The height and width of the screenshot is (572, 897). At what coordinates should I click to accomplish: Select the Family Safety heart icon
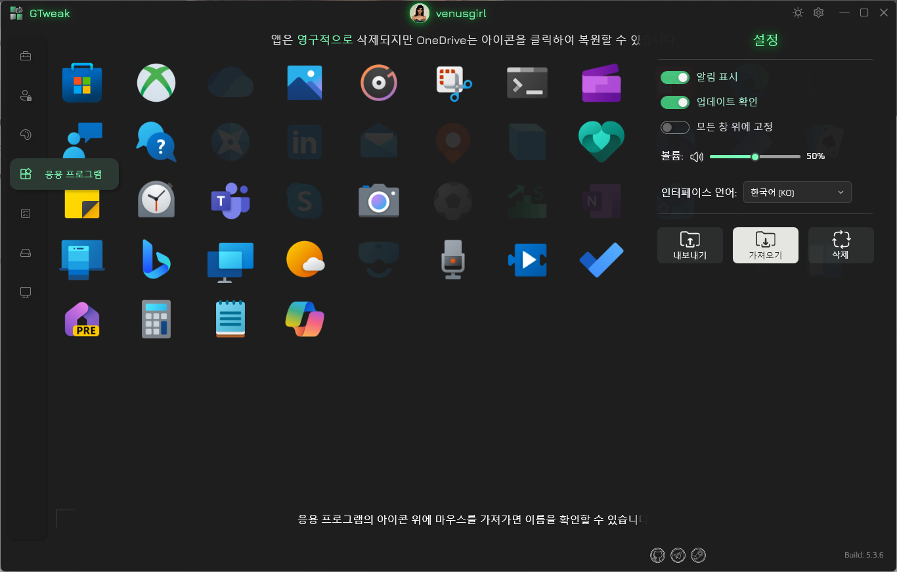coord(602,142)
